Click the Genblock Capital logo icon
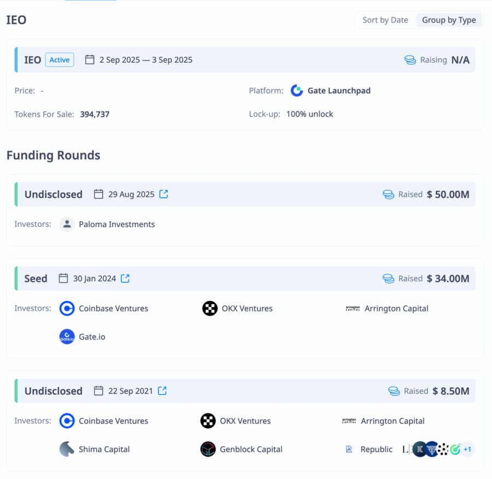The image size is (492, 479). click(x=208, y=449)
